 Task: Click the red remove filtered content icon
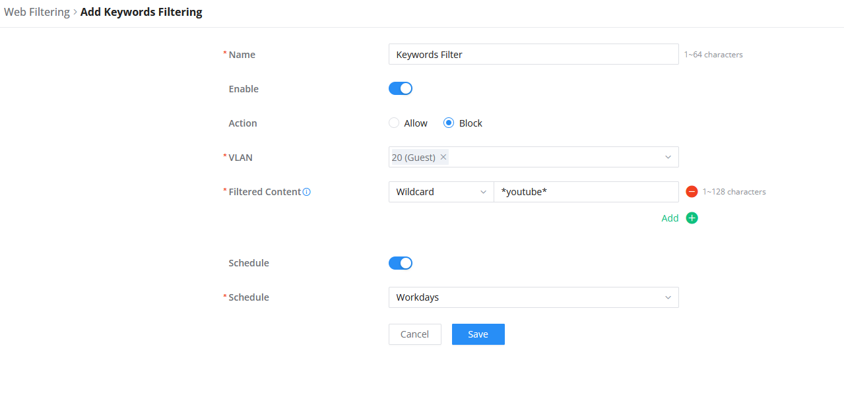pos(692,192)
